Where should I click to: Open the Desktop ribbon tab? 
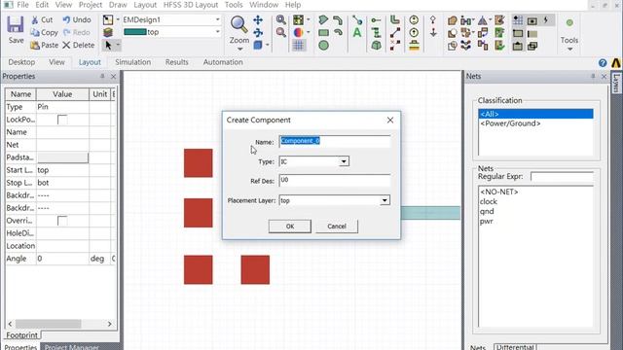click(21, 62)
